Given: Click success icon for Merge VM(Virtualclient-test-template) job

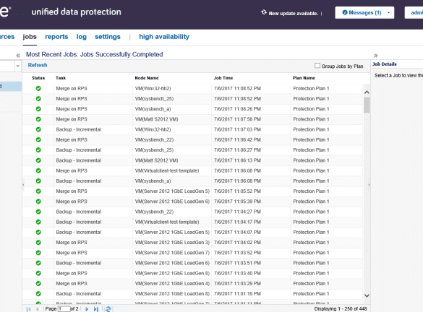Looking at the screenshot, I should pos(38,170).
